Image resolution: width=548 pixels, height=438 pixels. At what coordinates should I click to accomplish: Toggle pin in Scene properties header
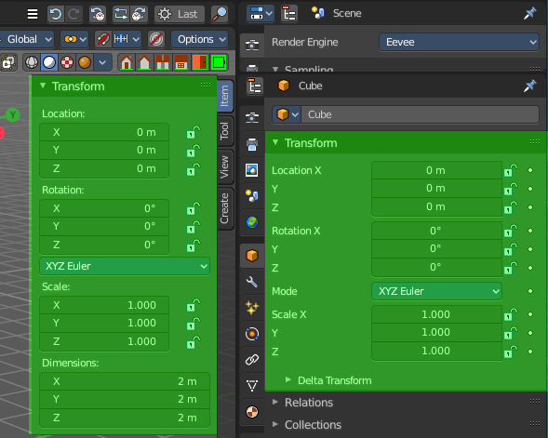(x=530, y=14)
